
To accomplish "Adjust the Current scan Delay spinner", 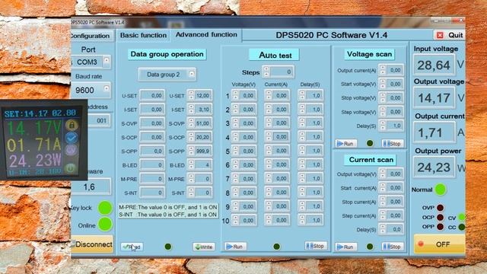I will point(383,229).
